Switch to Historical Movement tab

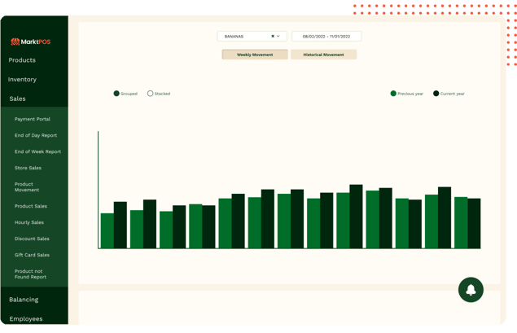point(323,55)
